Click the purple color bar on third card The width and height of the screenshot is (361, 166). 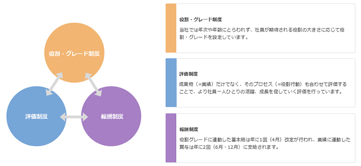pos(171,138)
